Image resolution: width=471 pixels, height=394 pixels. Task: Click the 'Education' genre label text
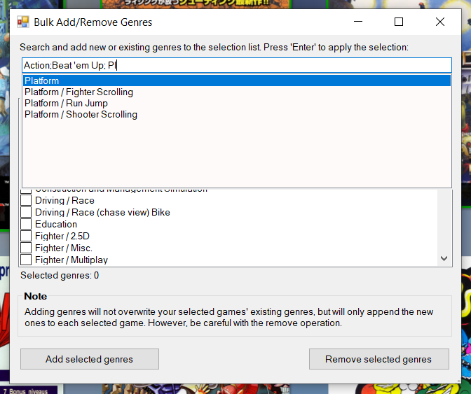56,224
